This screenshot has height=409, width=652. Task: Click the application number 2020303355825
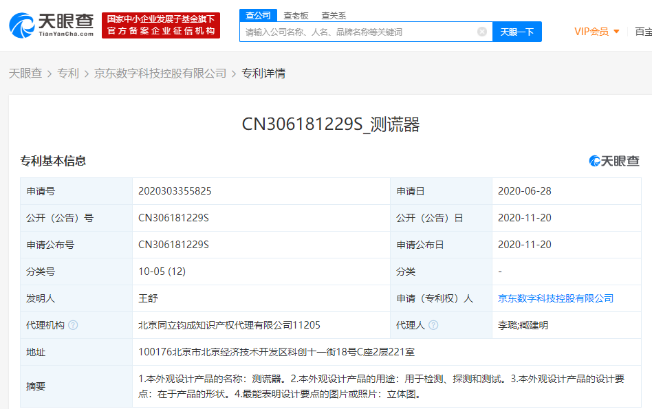click(x=175, y=191)
